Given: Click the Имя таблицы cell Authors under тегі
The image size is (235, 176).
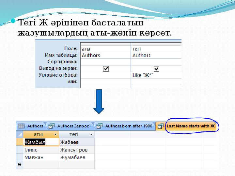Looking at the screenshot, I should click(x=156, y=55).
